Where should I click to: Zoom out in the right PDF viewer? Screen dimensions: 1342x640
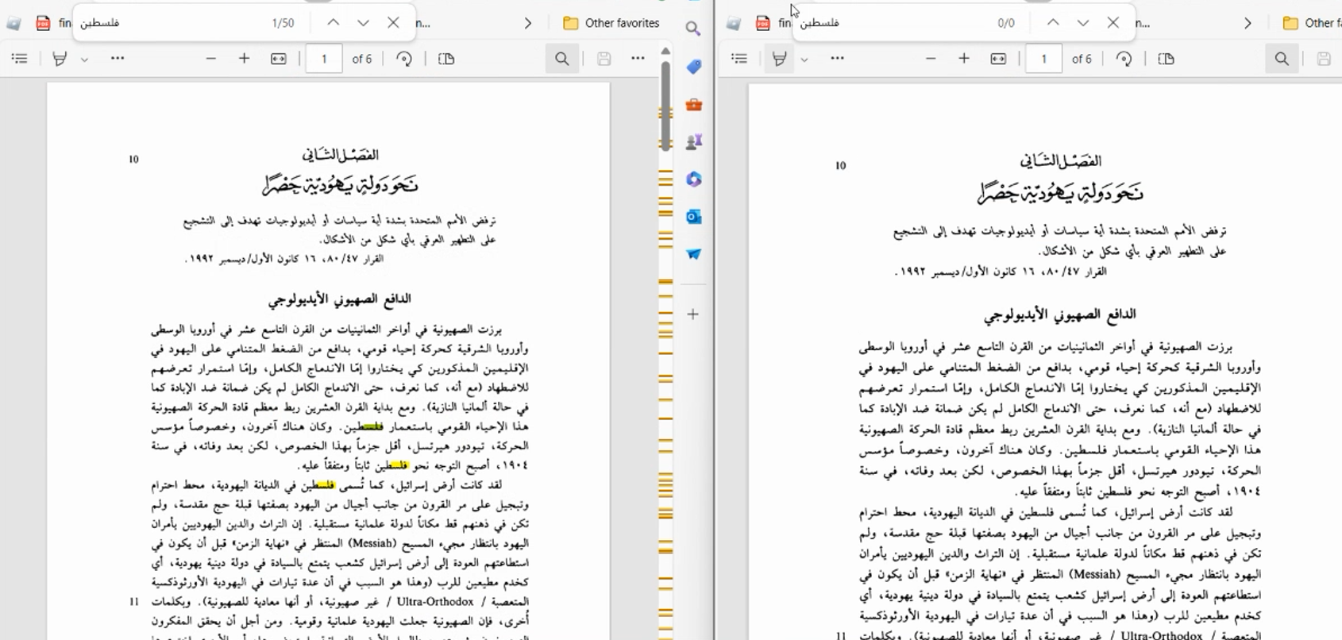click(x=931, y=59)
